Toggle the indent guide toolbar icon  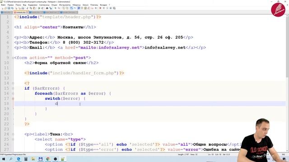[x=79, y=8]
